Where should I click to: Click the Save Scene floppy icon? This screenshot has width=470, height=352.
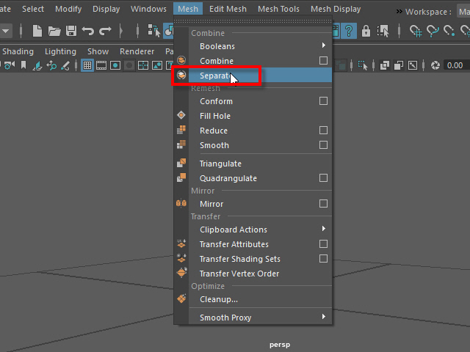71,31
